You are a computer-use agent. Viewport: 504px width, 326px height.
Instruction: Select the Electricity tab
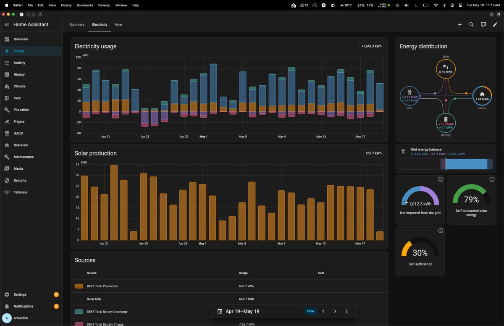point(100,24)
